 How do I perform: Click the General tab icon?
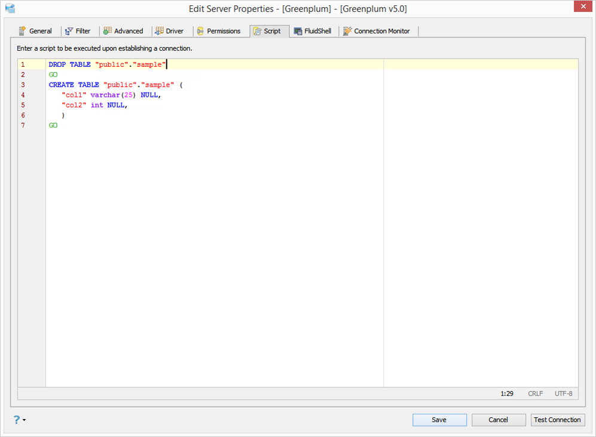(x=22, y=31)
